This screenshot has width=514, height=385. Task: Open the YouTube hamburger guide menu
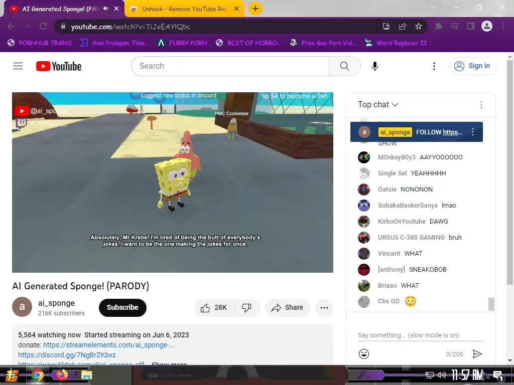(18, 66)
